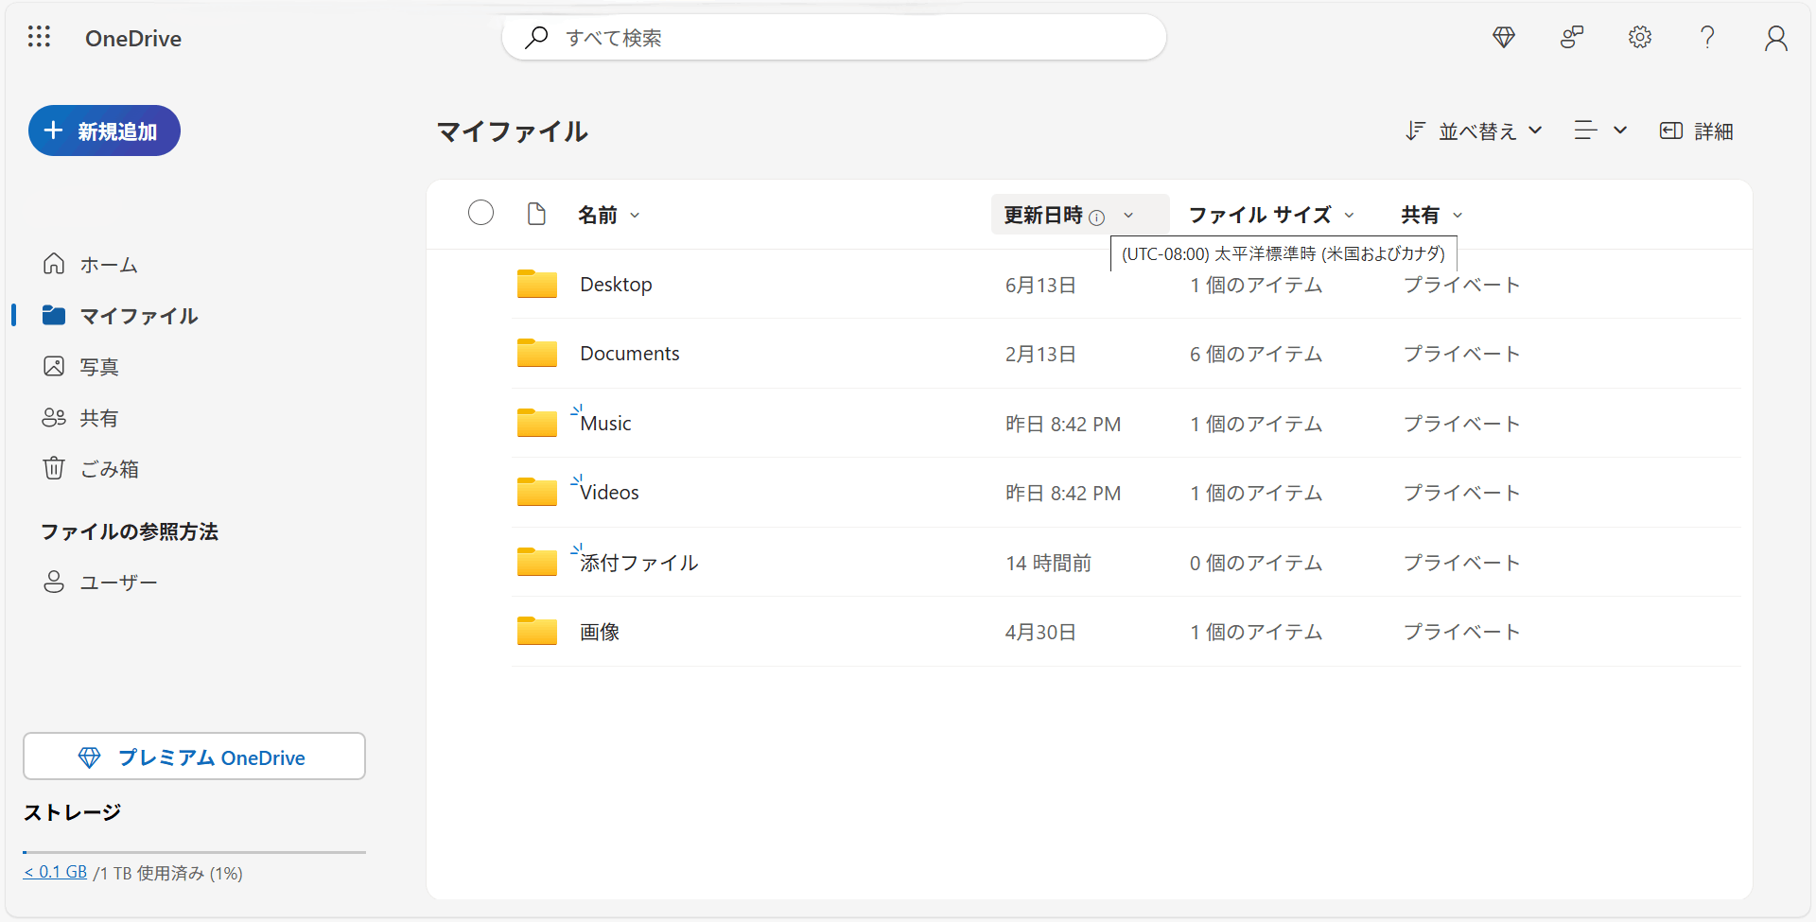Open 写真 section in the sidebar

tap(99, 366)
